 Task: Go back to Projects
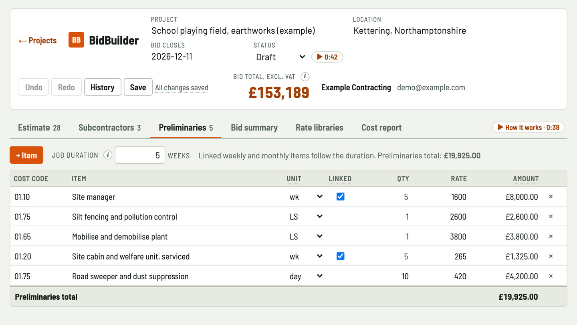tap(38, 41)
